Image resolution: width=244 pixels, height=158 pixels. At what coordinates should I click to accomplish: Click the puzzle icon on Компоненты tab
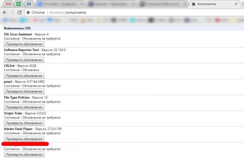tap(194, 4)
